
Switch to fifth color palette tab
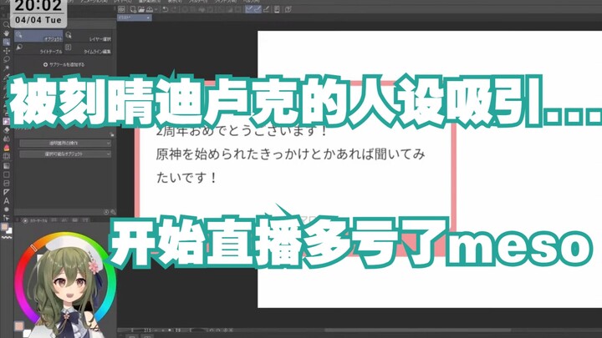[x=85, y=220]
